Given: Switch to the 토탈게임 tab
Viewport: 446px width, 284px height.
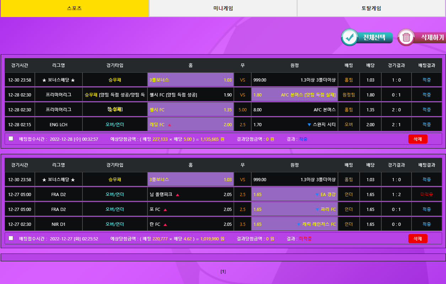Looking at the screenshot, I should click(371, 9).
